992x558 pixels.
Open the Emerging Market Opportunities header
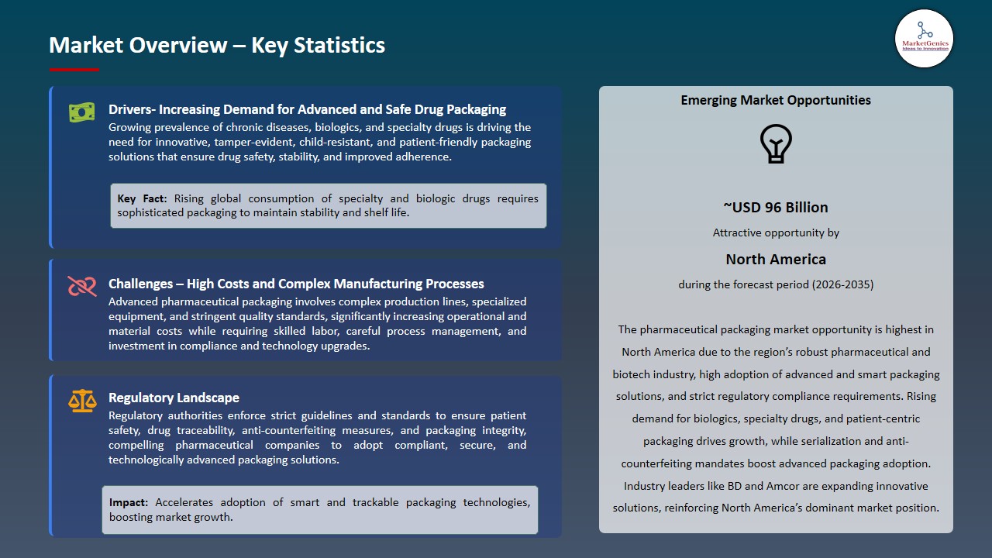[x=775, y=99]
